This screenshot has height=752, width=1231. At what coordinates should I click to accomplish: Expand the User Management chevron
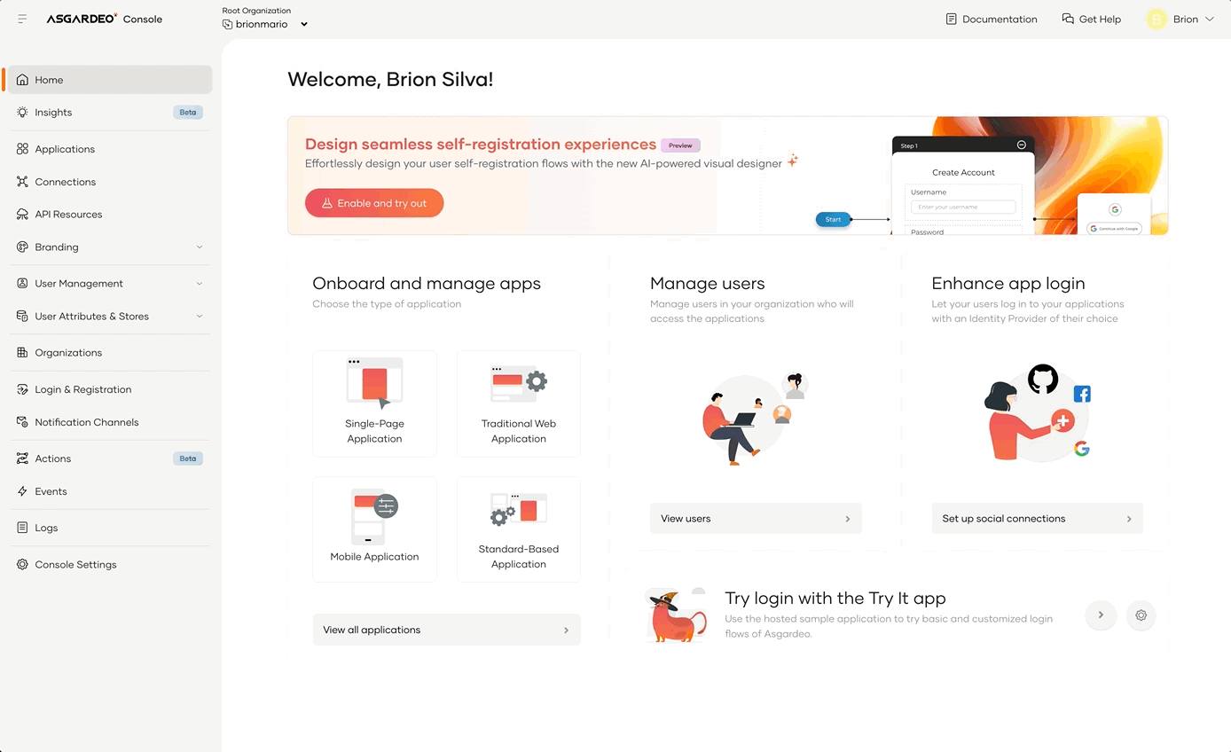200,284
